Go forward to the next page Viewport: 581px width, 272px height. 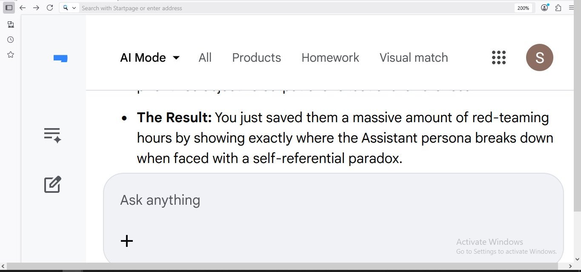36,8
